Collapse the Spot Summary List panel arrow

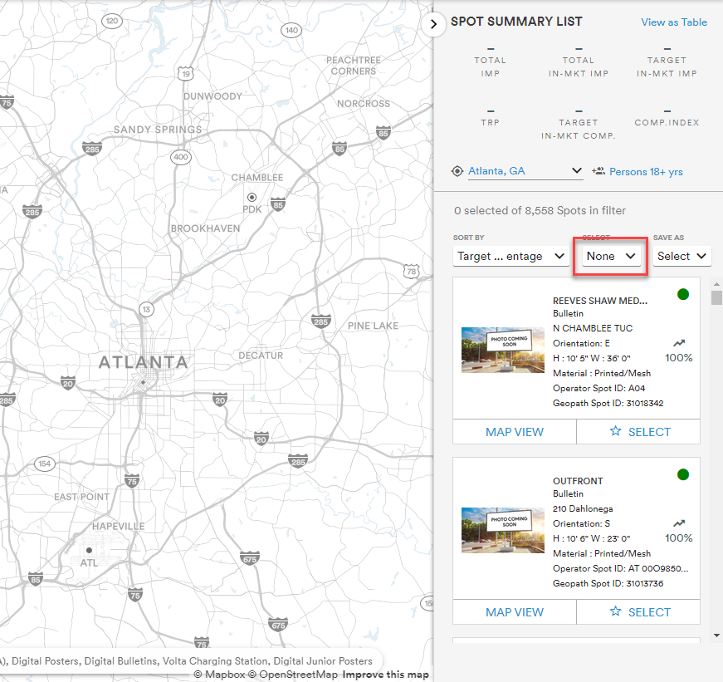[x=433, y=24]
